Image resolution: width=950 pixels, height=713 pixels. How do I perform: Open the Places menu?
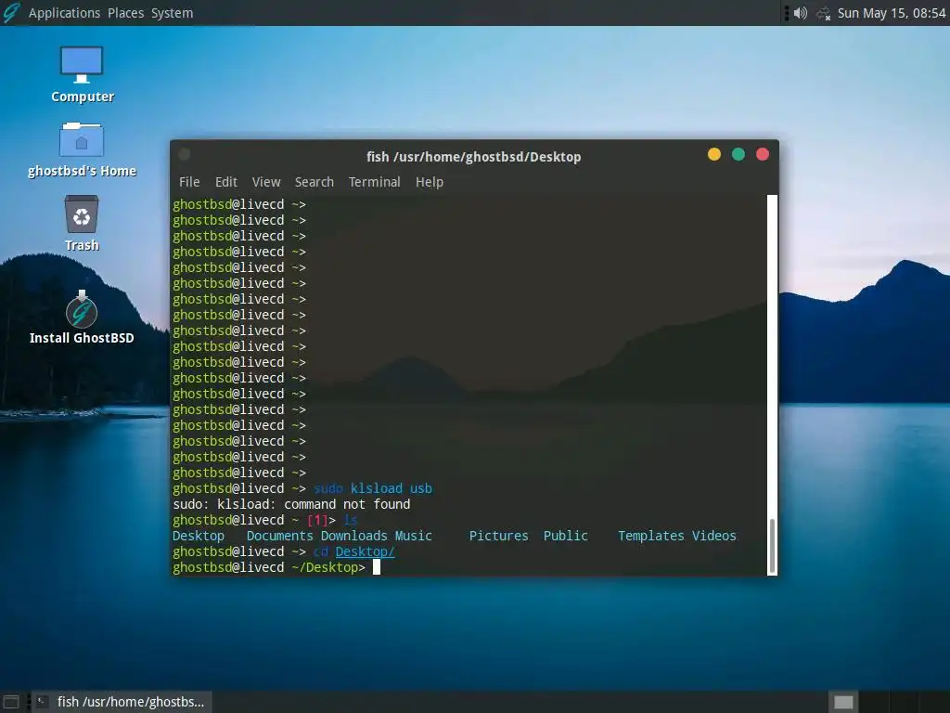tap(126, 13)
